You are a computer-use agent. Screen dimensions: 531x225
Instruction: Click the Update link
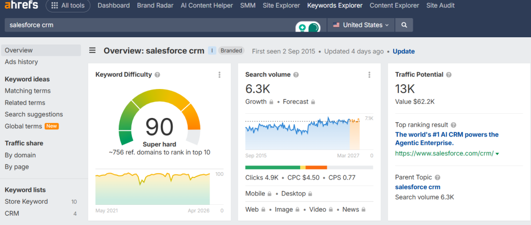(x=403, y=51)
